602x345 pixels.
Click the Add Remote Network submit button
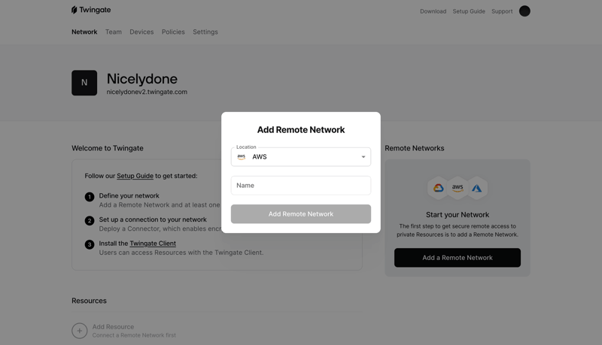click(300, 214)
